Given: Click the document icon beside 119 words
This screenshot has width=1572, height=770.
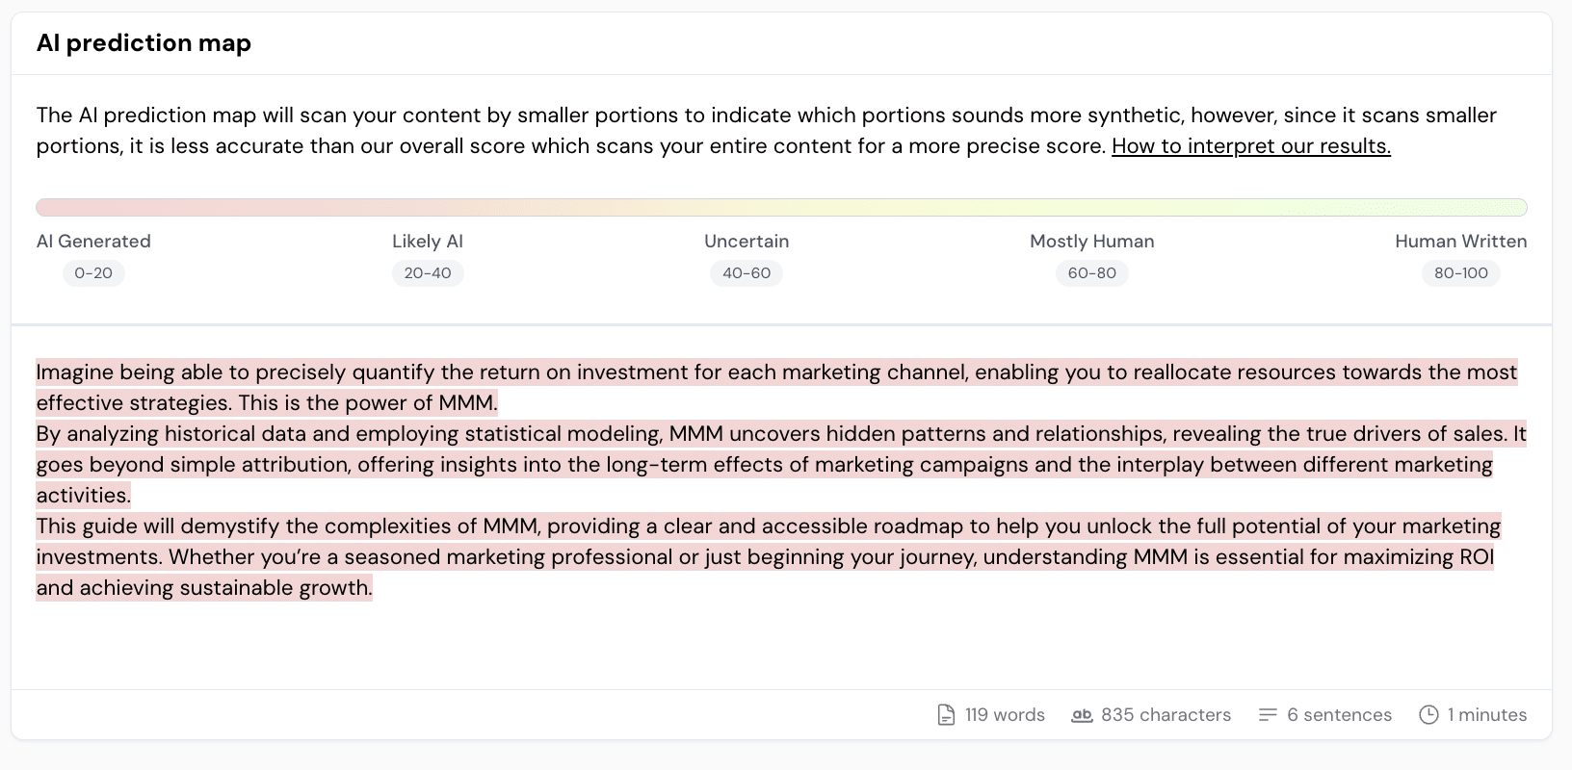Looking at the screenshot, I should (946, 715).
